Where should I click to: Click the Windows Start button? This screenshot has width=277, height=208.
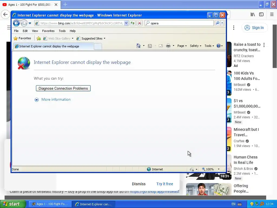point(12,204)
